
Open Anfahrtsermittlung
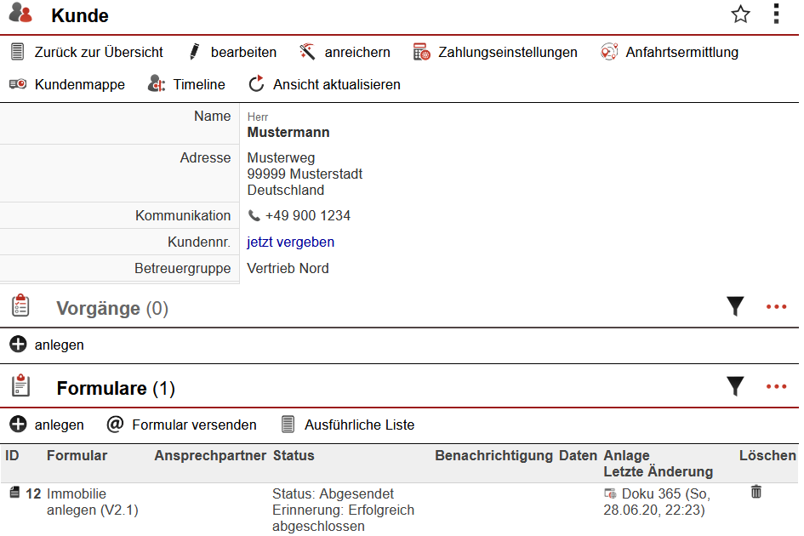682,52
